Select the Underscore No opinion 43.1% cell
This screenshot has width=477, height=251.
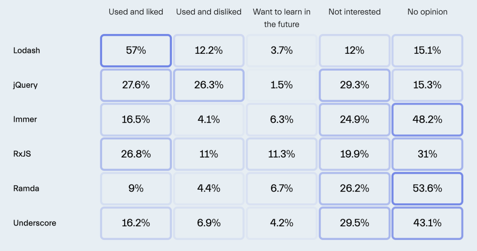(428, 223)
